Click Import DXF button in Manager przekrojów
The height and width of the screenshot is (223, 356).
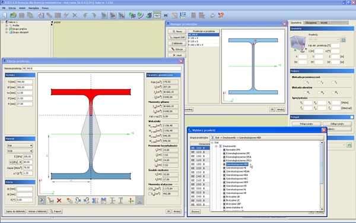point(177,37)
